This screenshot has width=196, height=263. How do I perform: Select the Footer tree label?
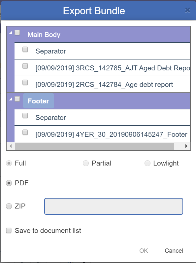point(38,101)
